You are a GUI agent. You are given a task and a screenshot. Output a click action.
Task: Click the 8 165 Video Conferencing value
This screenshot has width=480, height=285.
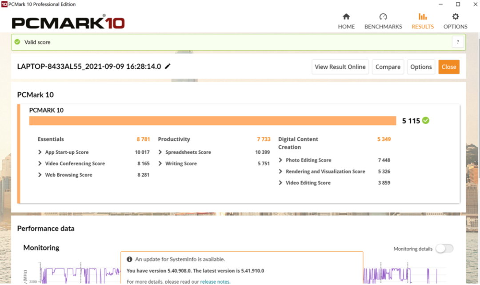click(x=144, y=163)
